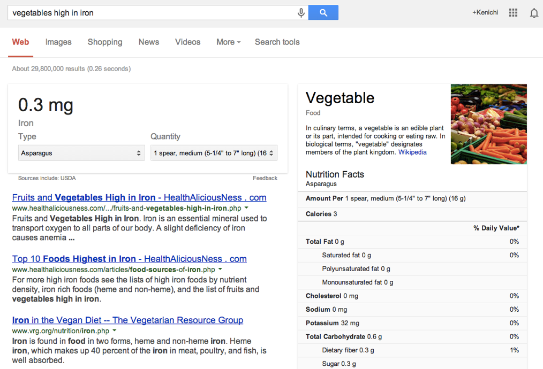Click green arrow next to food-sources-of-iron URL
543x369 pixels.
pos(220,269)
